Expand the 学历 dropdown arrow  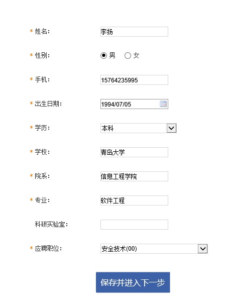click(x=171, y=128)
